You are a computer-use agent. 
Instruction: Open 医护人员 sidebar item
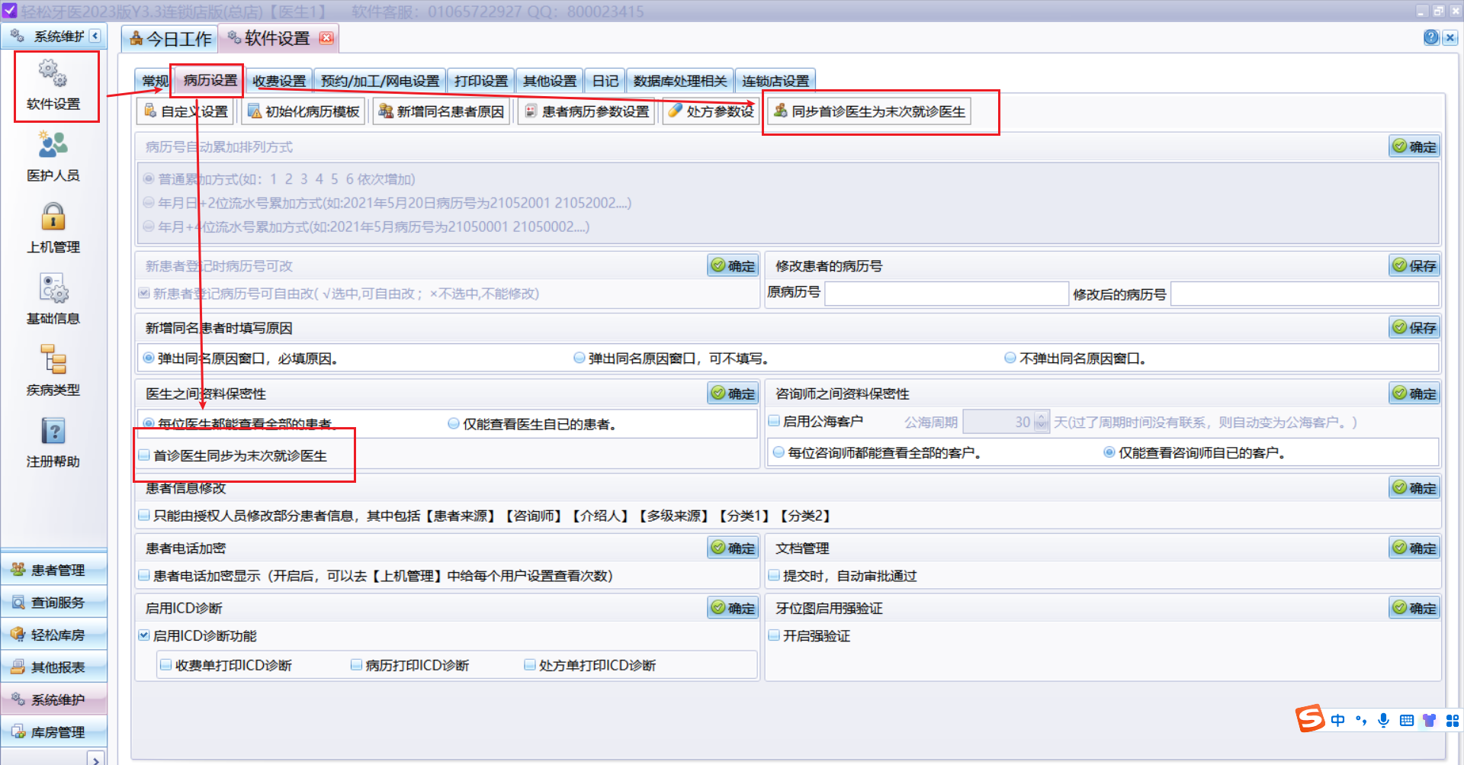(x=53, y=156)
